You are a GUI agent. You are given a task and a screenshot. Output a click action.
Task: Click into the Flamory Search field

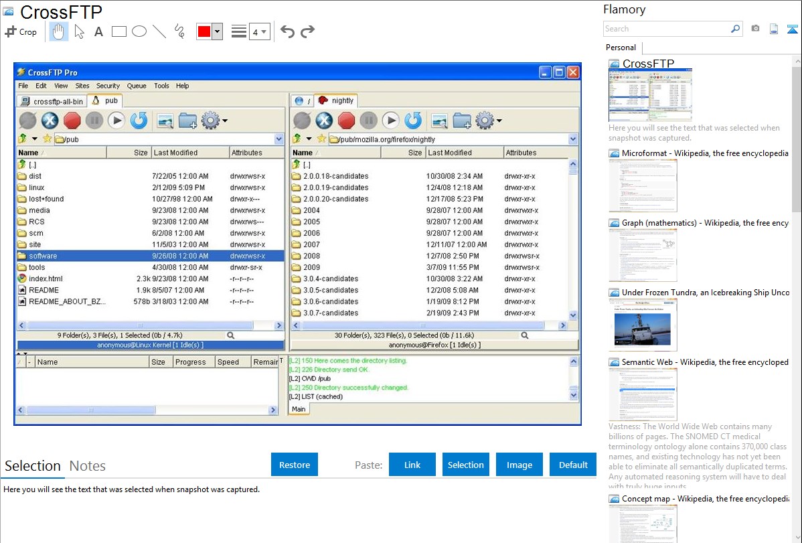pyautogui.click(x=666, y=29)
